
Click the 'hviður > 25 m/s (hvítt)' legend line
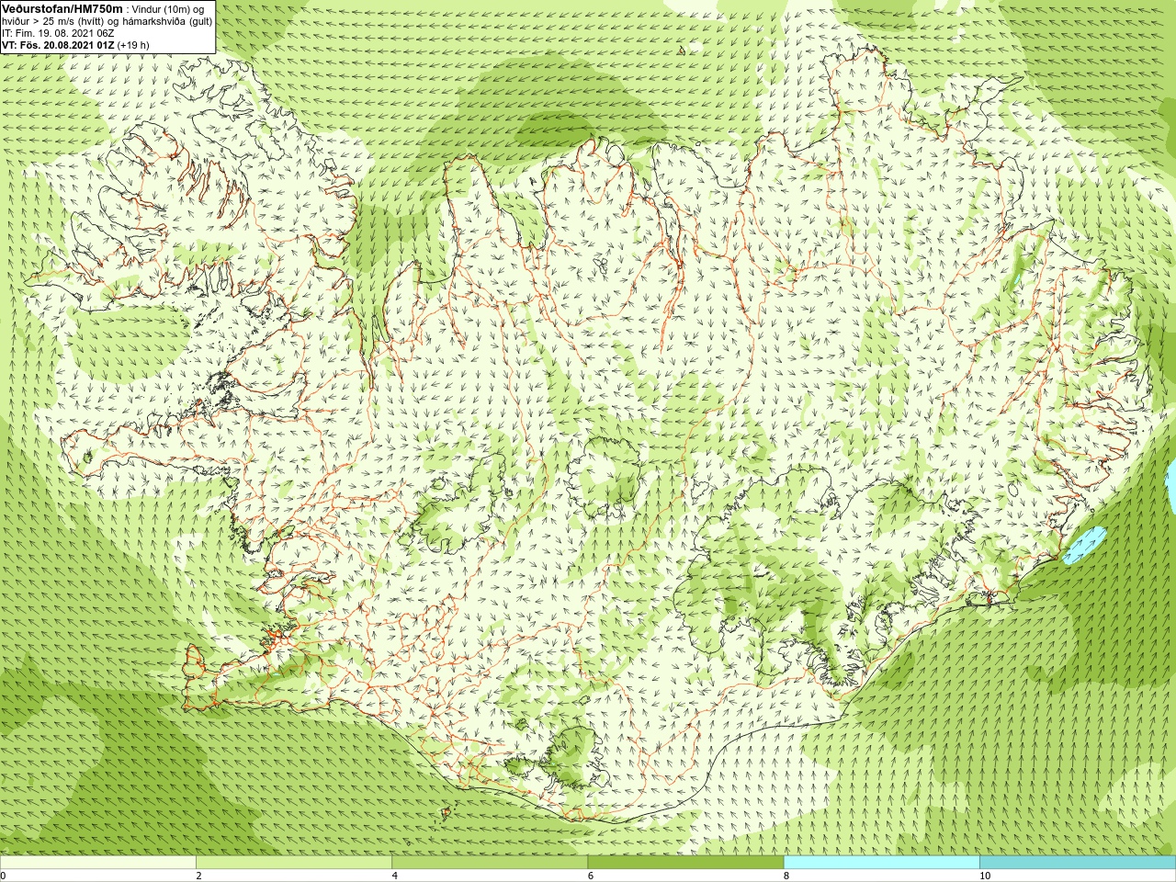coord(53,22)
